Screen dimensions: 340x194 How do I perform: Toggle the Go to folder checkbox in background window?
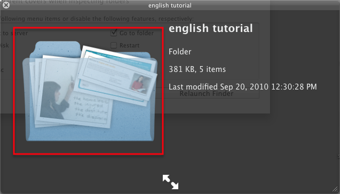point(114,33)
